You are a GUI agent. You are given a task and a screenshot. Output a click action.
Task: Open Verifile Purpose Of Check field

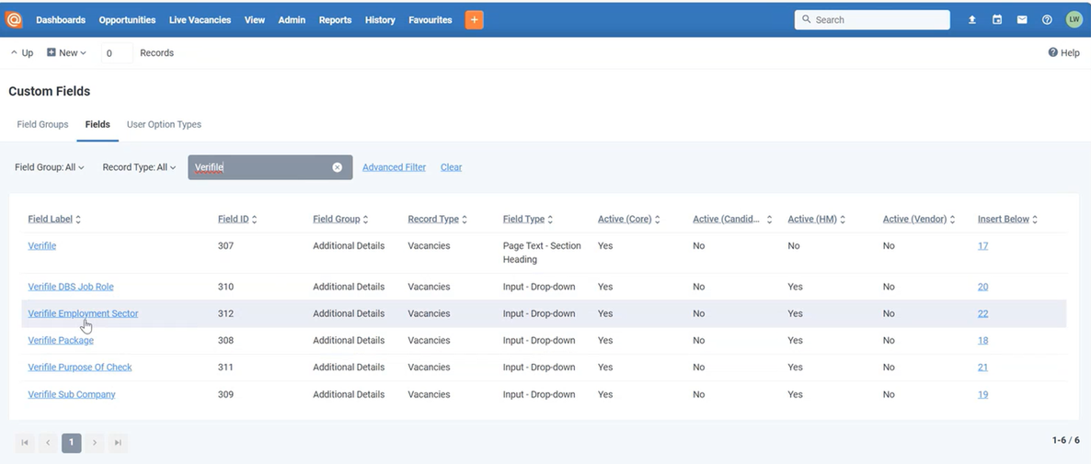click(x=79, y=368)
